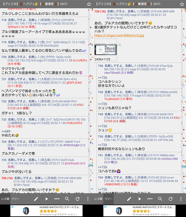The image size is (186, 217).
Task: Tap the >>726 anchor in post 751
Action: coord(103,167)
